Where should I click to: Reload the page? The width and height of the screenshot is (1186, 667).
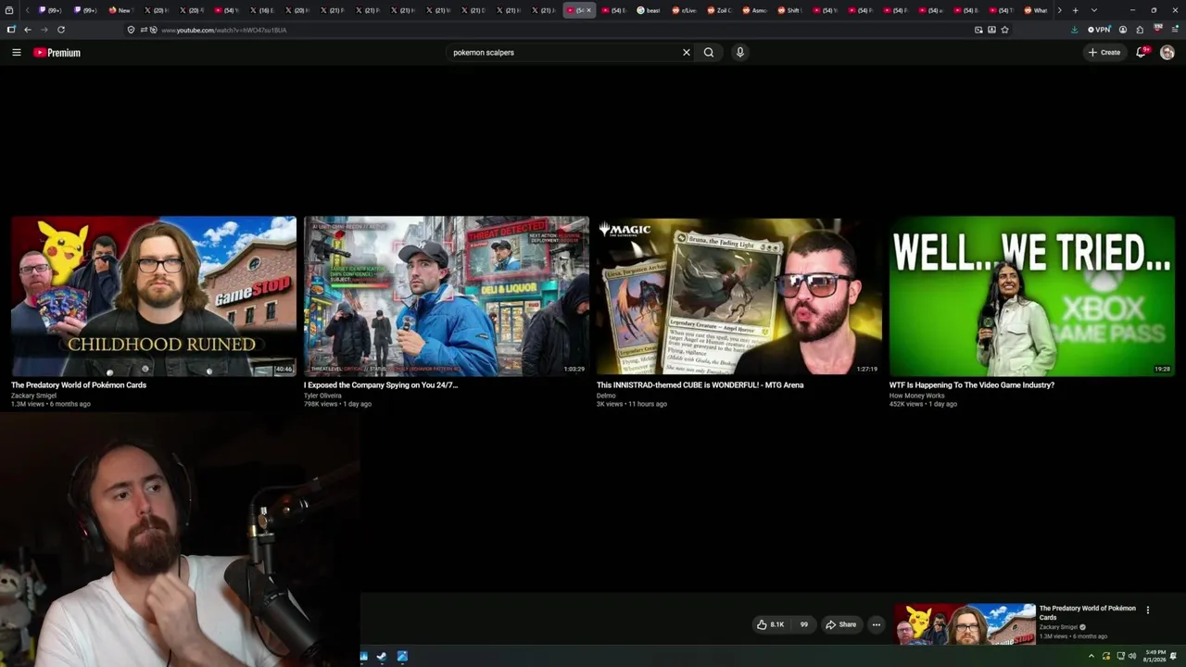61,30
